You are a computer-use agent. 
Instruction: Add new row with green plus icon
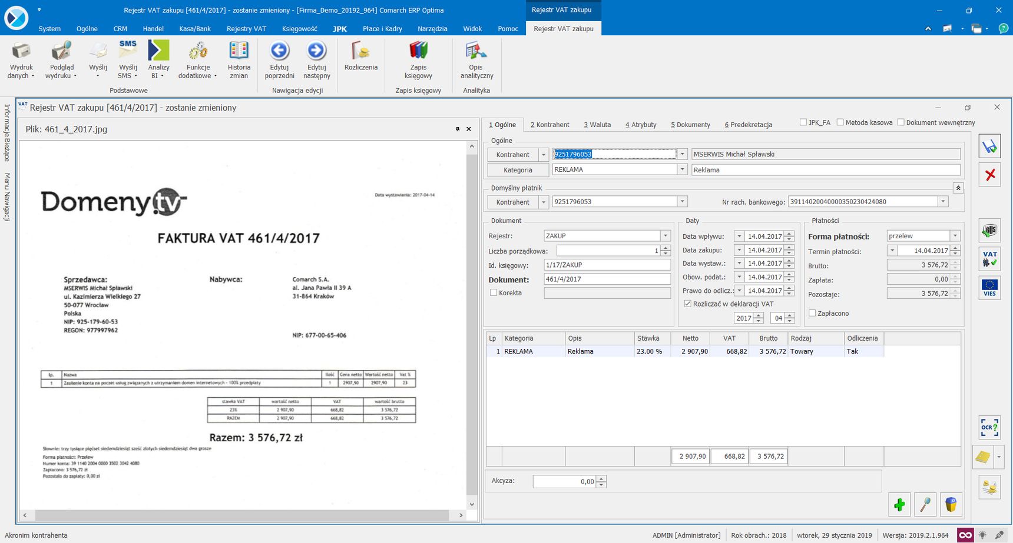pyautogui.click(x=899, y=505)
